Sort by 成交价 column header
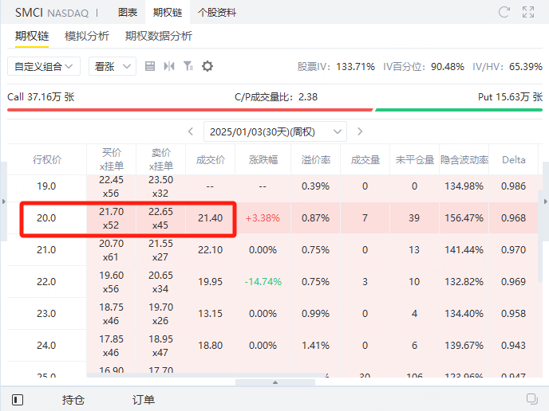Image resolution: width=549 pixels, height=411 pixels. 210,160
